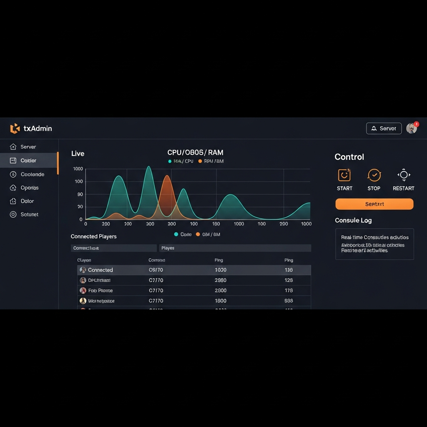Click the Start control icon

click(344, 175)
